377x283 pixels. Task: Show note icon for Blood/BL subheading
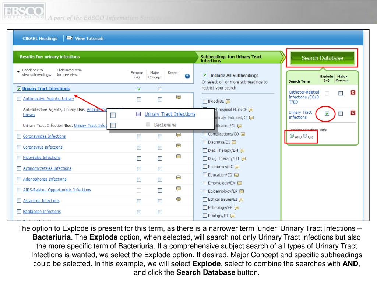pyautogui.click(x=228, y=101)
